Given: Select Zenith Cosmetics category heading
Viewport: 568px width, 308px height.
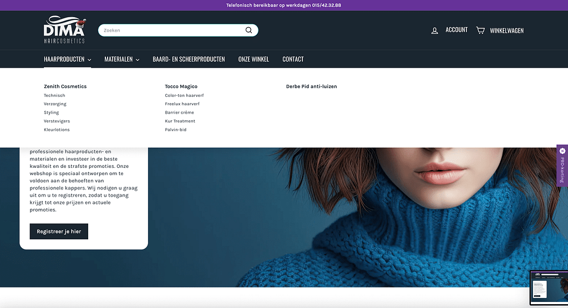Looking at the screenshot, I should pos(65,86).
